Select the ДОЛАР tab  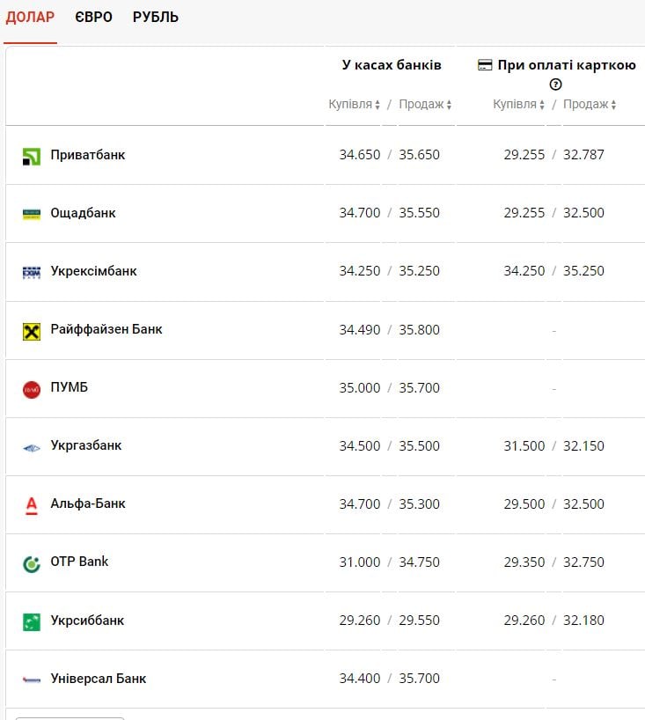click(30, 18)
